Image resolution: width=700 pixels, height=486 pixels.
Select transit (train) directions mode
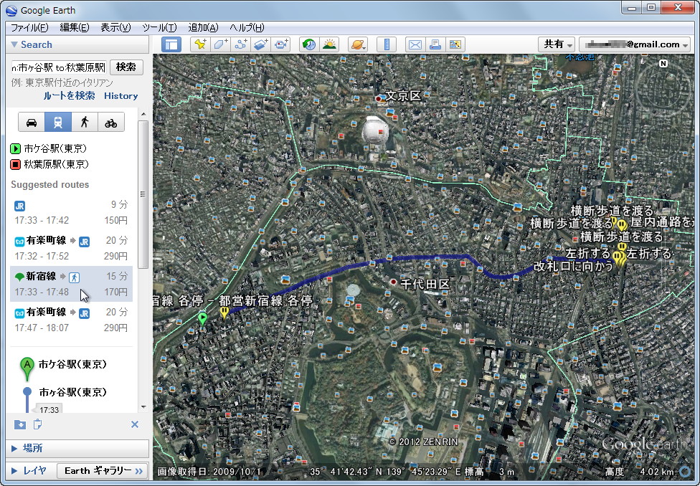tap(58, 123)
